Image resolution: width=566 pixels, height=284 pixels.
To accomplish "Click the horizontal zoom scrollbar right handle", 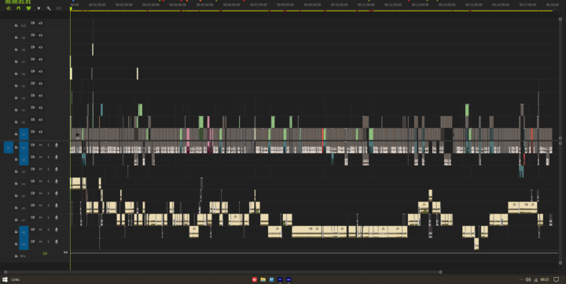I will click(x=440, y=272).
